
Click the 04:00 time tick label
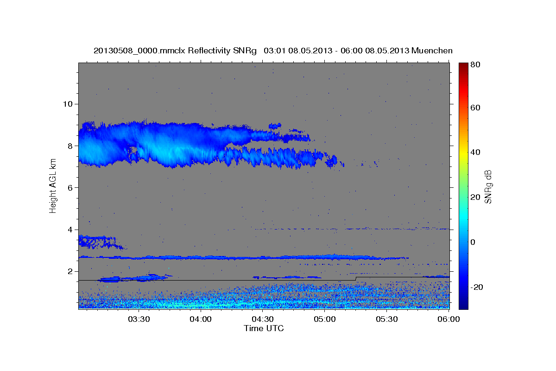(201, 319)
